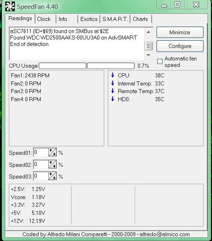
Task: Select the 'Fan2: 0 RPM' reading
Action: (26, 83)
